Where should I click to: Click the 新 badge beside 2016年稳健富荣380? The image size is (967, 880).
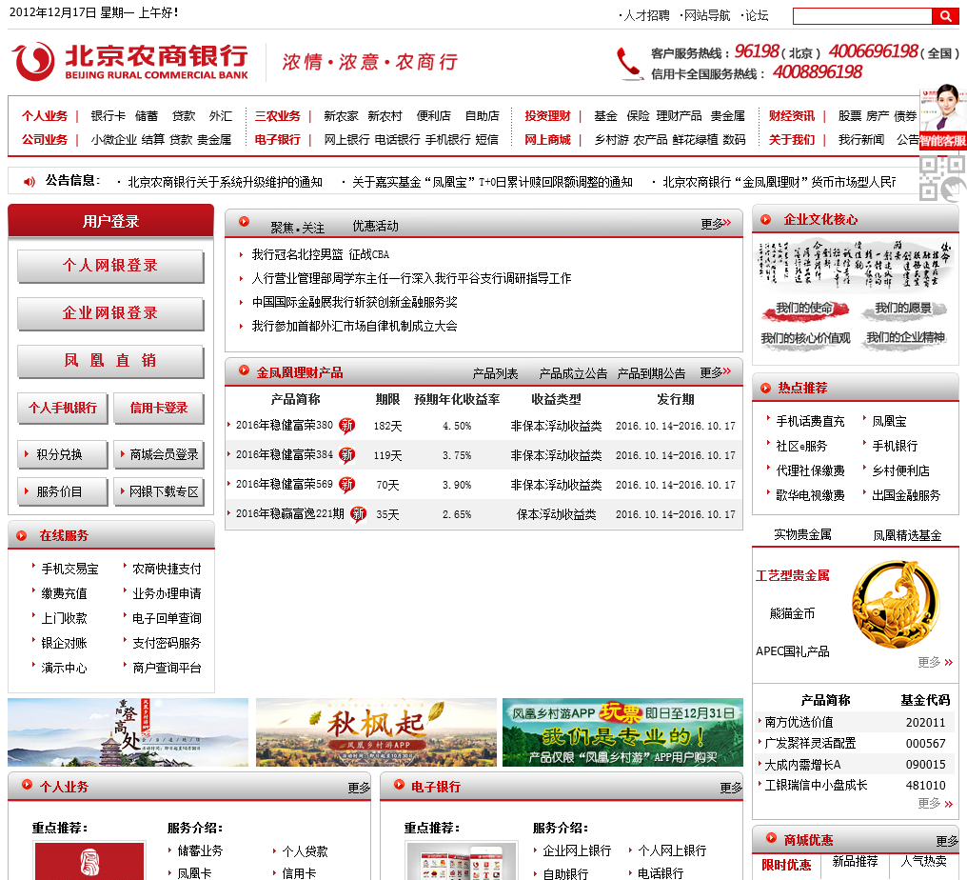click(347, 425)
